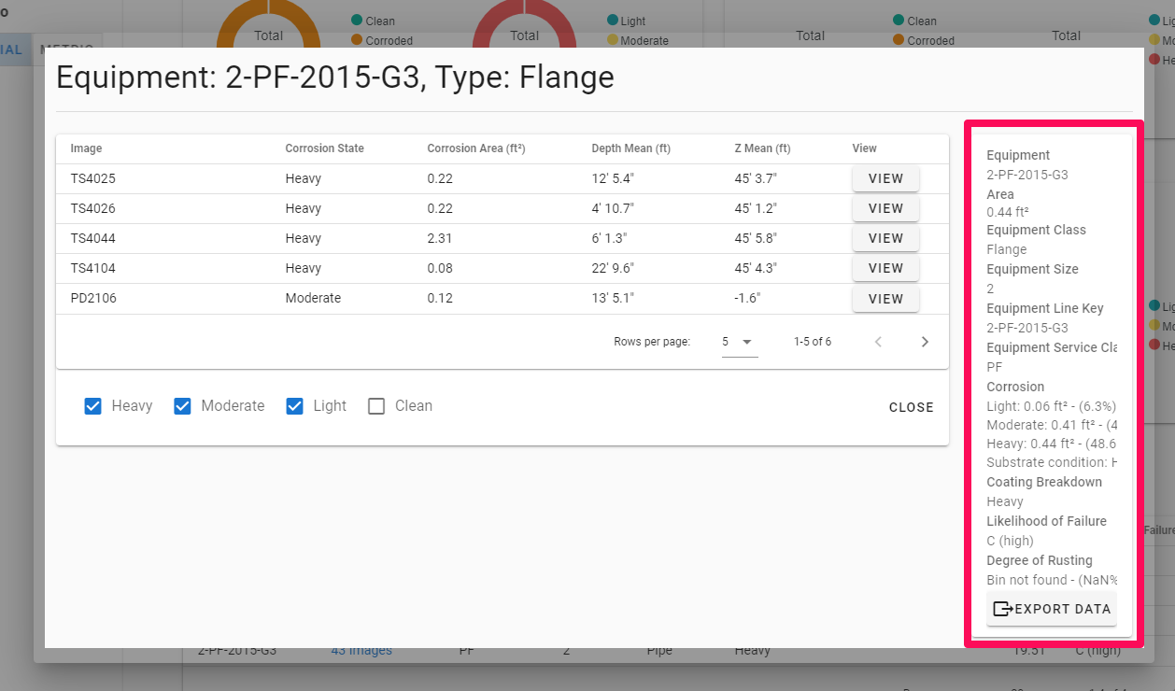View image TS4026
The width and height of the screenshot is (1175, 691).
(x=885, y=208)
